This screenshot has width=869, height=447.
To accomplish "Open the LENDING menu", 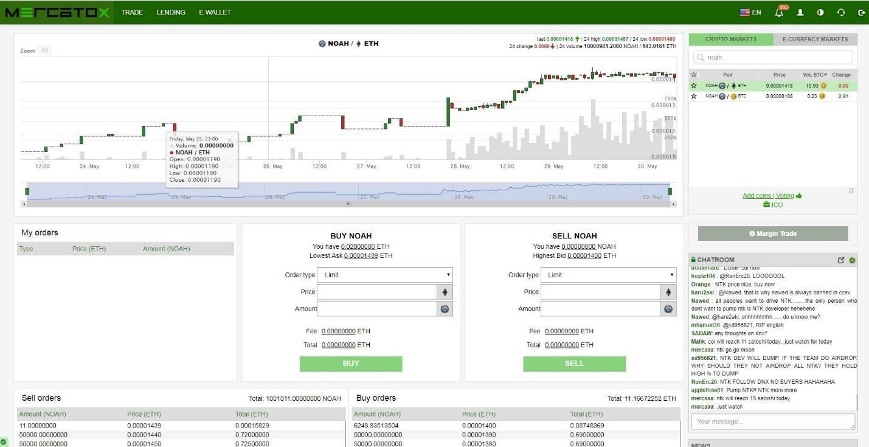I will 171,12.
